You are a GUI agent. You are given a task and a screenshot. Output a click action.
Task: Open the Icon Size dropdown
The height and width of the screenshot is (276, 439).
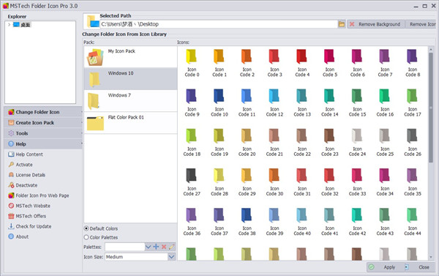pos(171,257)
